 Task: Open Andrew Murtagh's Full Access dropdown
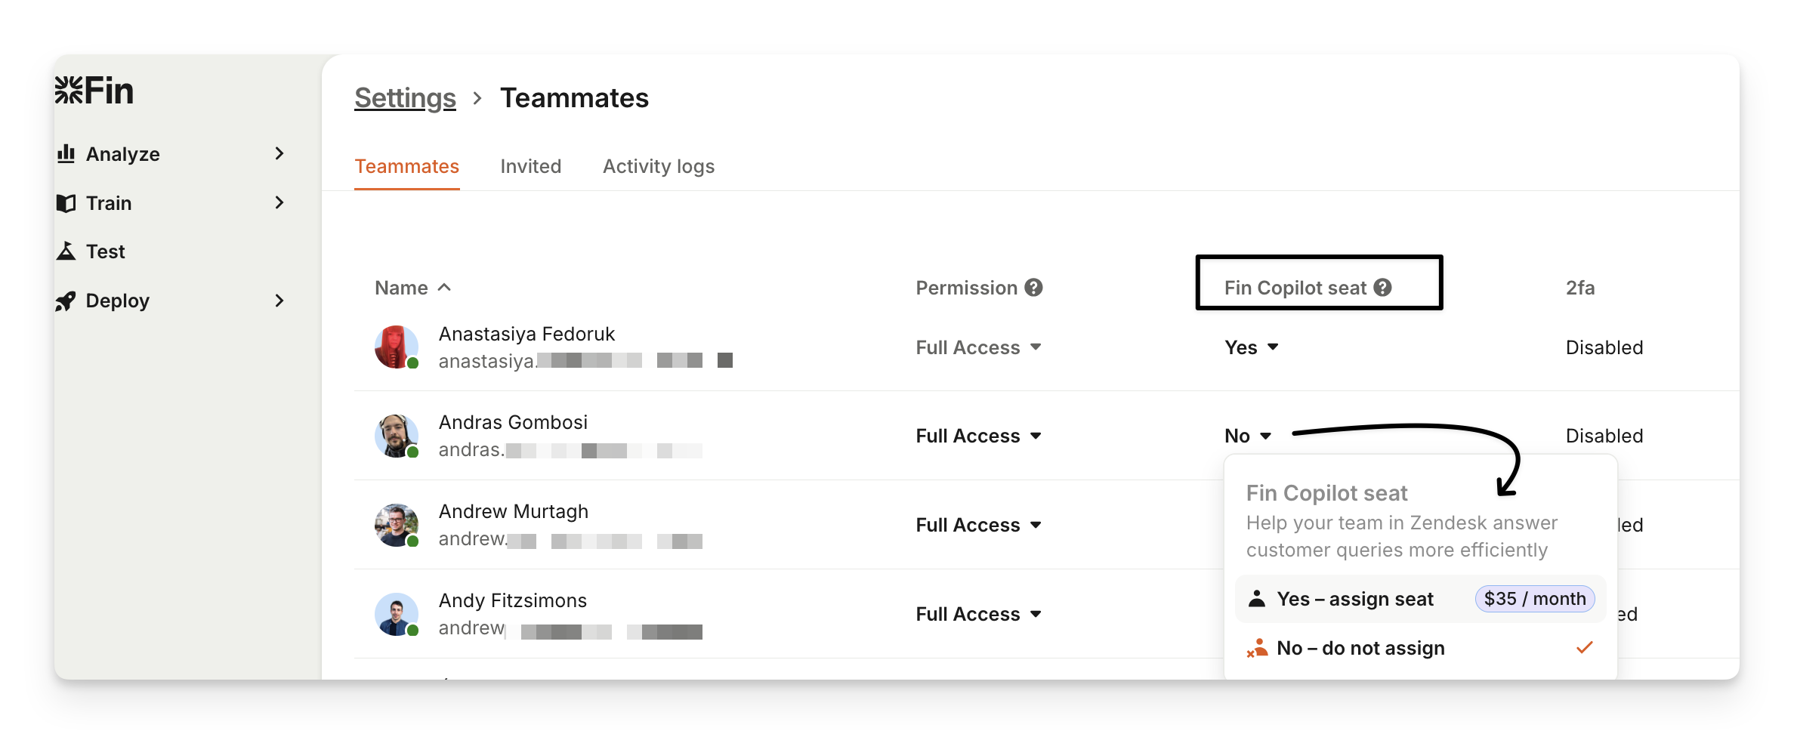coord(978,525)
